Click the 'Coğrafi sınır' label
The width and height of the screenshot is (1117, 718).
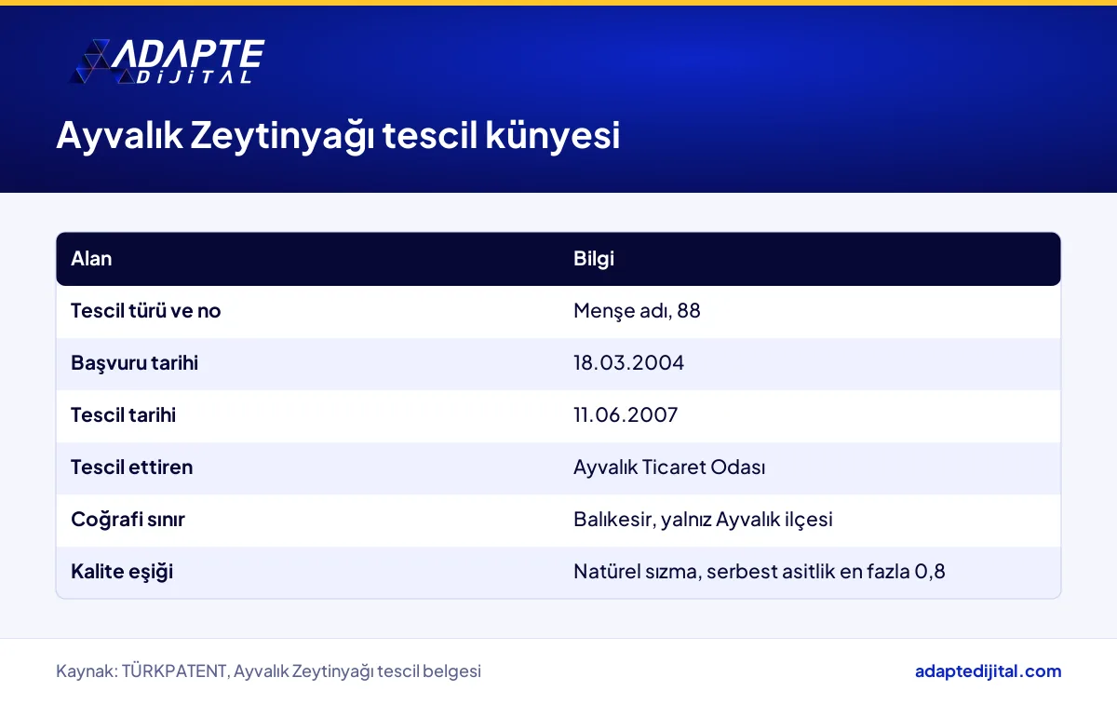click(128, 520)
